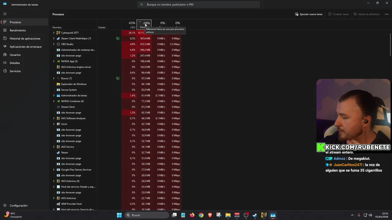
Task: Open the weather widget showing 16°C
Action: click(13, 215)
